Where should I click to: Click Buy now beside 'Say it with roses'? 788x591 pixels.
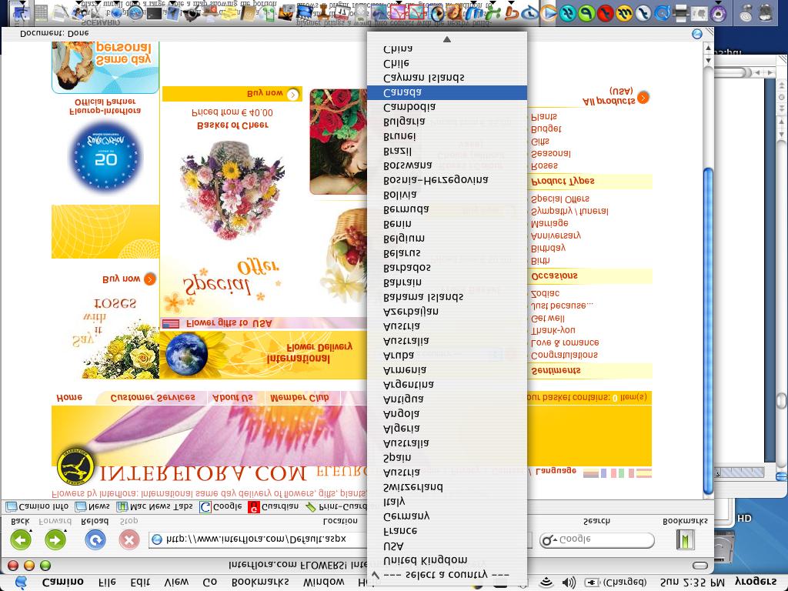[x=129, y=279]
